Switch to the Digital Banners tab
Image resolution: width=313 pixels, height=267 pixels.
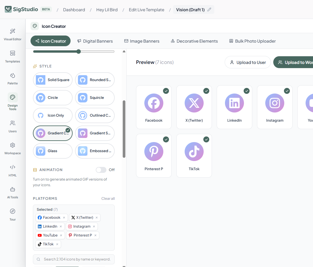95,41
